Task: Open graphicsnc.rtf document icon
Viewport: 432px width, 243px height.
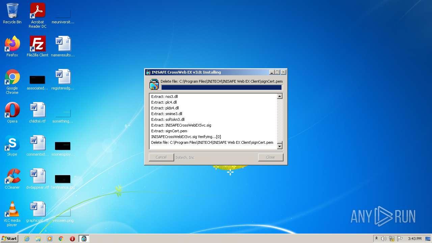Action: [x=37, y=212]
